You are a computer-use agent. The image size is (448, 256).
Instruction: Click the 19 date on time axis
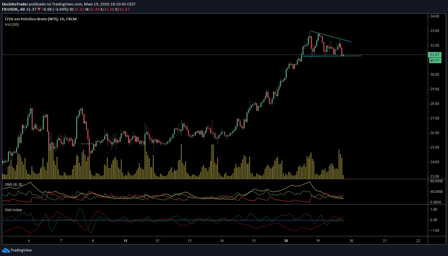tap(318, 241)
